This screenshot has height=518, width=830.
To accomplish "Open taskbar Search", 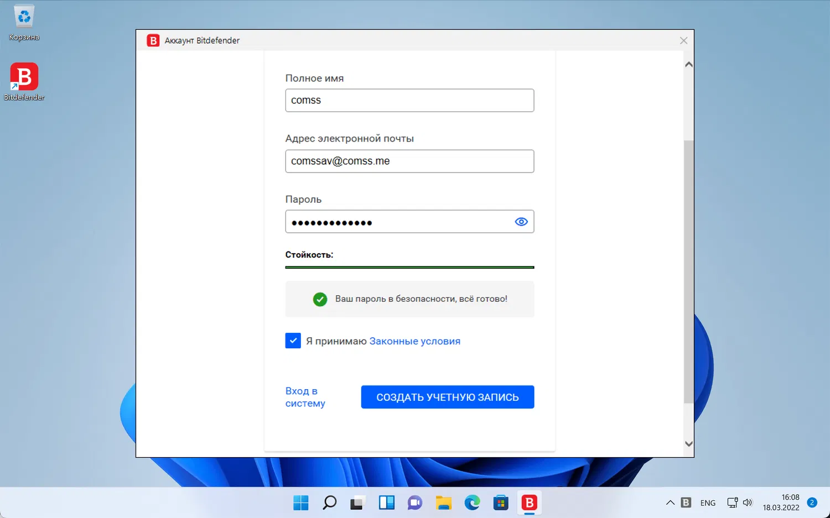I will [x=330, y=503].
